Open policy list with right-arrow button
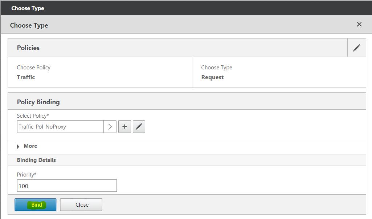 click(x=110, y=127)
